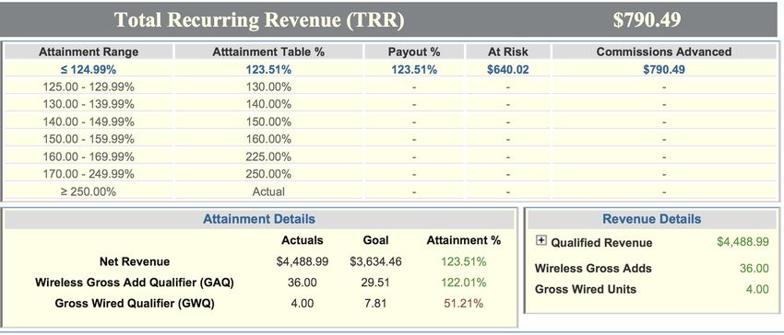This screenshot has height=335, width=784.
Task: Open the Revenue Details section header
Action: [x=651, y=219]
